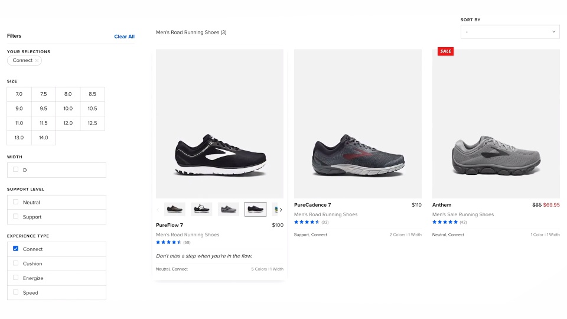This screenshot has height=319, width=567.
Task: Click '2 Colors | 1 Width' under PureCadence 7
Action: [x=405, y=235]
